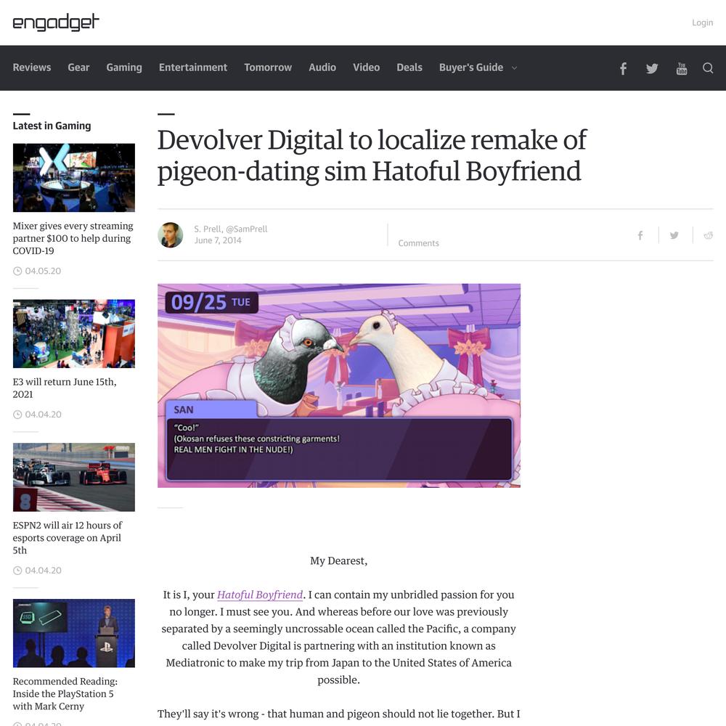The height and width of the screenshot is (726, 726).
Task: Open the Buyer's Guide menu
Action: [471, 68]
